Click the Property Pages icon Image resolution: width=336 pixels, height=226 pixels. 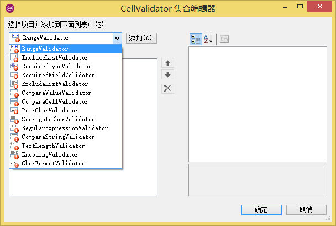[x=224, y=39]
